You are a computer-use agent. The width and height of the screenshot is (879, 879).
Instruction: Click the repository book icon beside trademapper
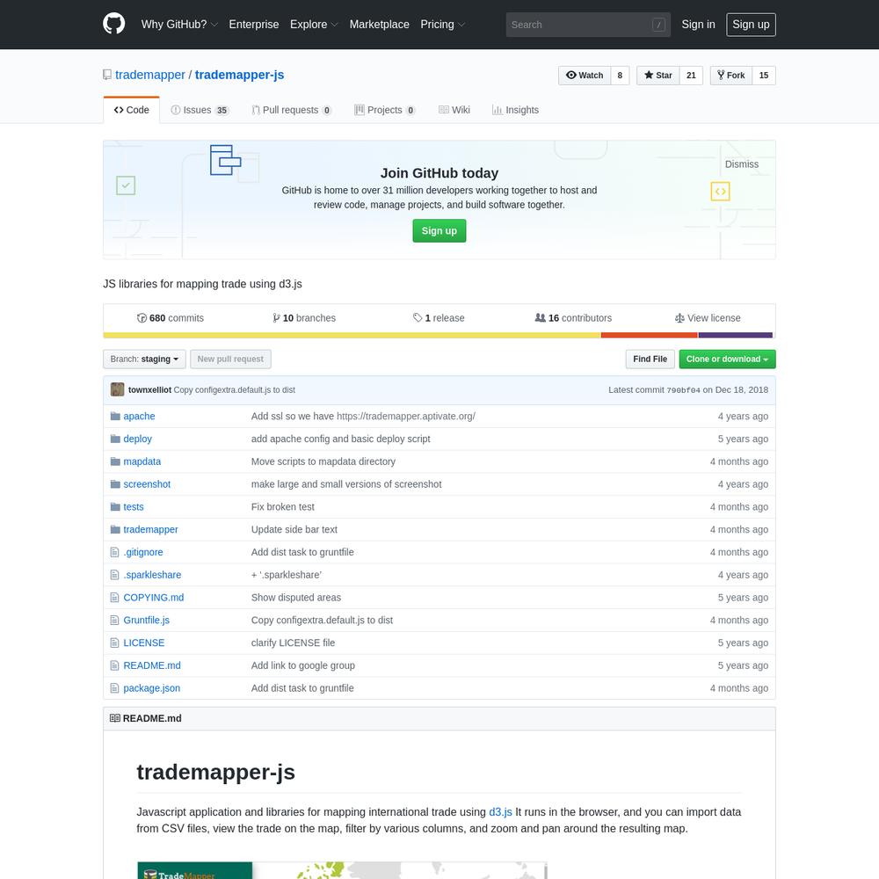pyautogui.click(x=107, y=75)
